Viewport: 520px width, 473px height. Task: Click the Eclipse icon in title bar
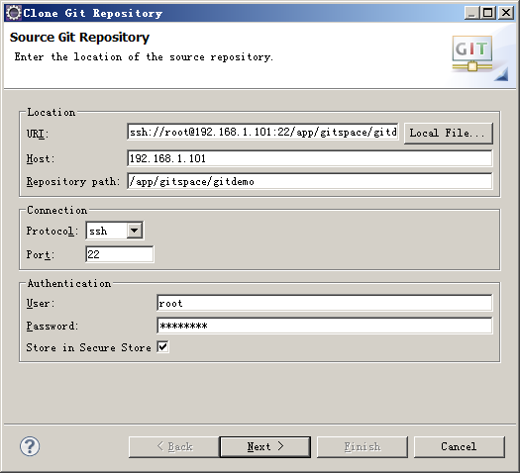(13, 13)
